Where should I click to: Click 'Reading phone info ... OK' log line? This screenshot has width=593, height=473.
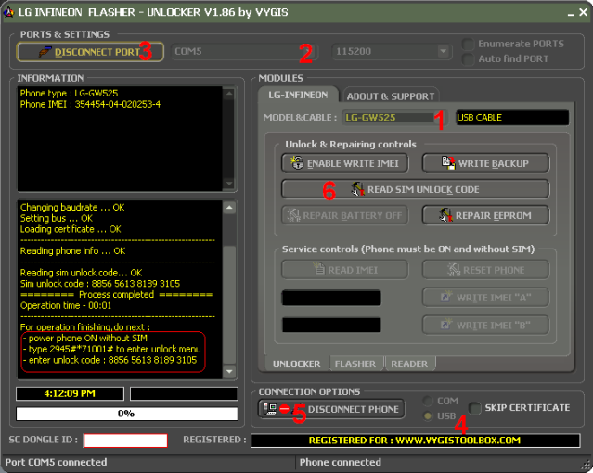coord(72,251)
